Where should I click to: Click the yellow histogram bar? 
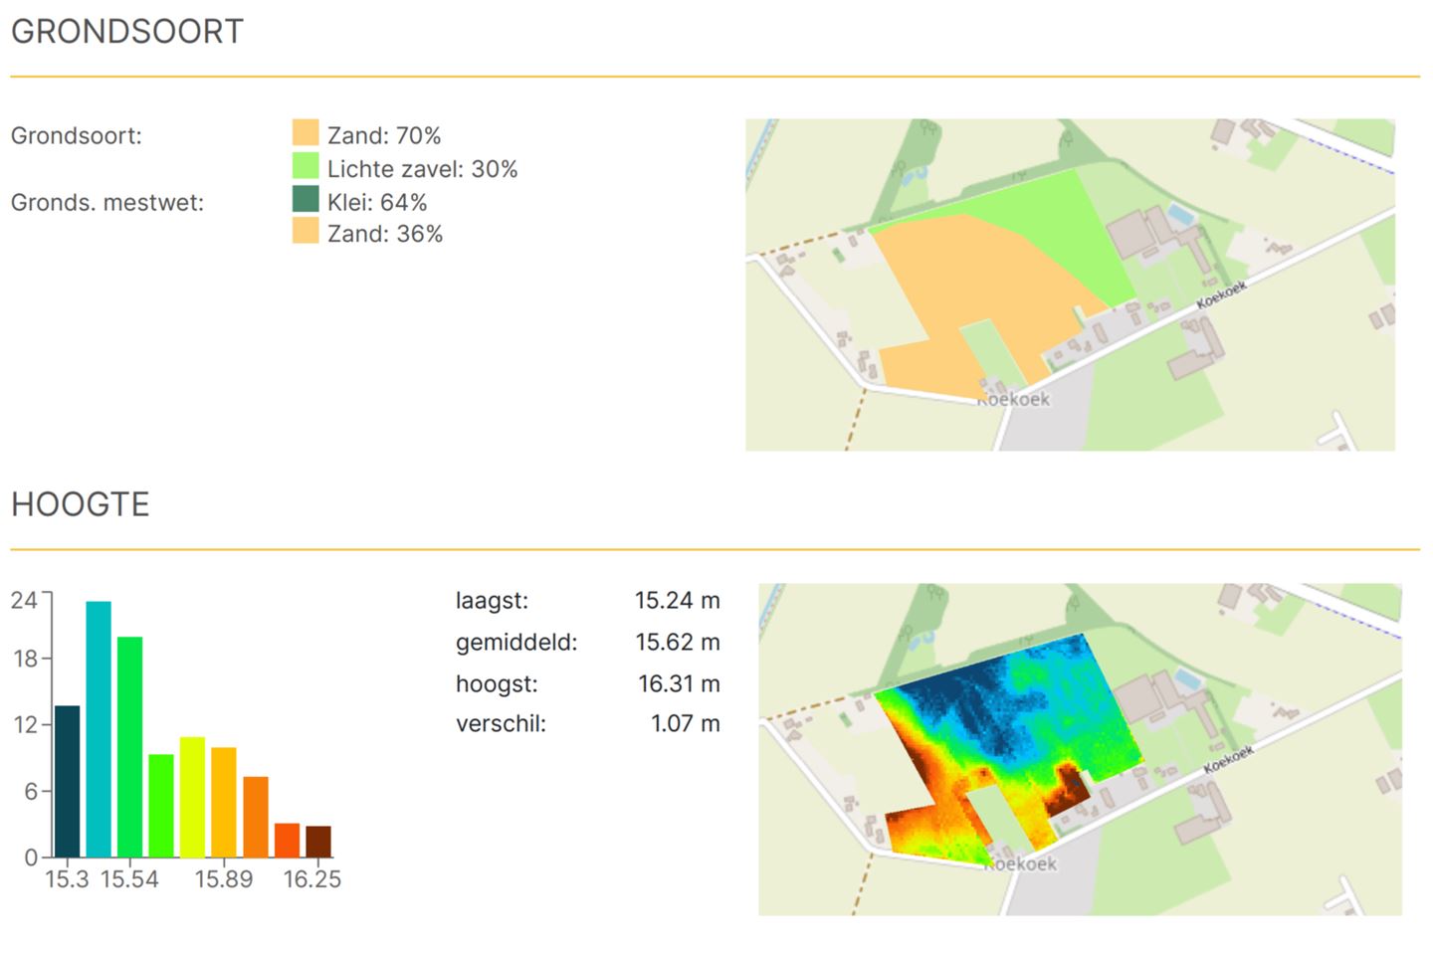point(192,797)
